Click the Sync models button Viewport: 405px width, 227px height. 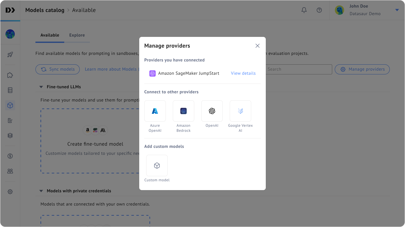click(x=58, y=69)
